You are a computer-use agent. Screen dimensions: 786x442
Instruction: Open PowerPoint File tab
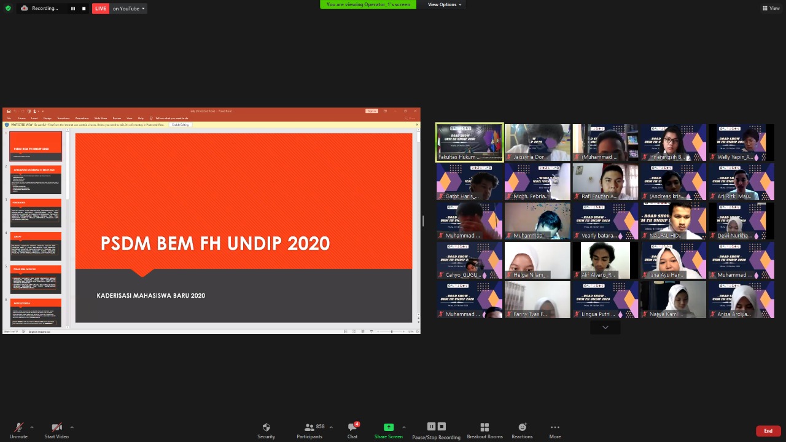[x=9, y=118]
